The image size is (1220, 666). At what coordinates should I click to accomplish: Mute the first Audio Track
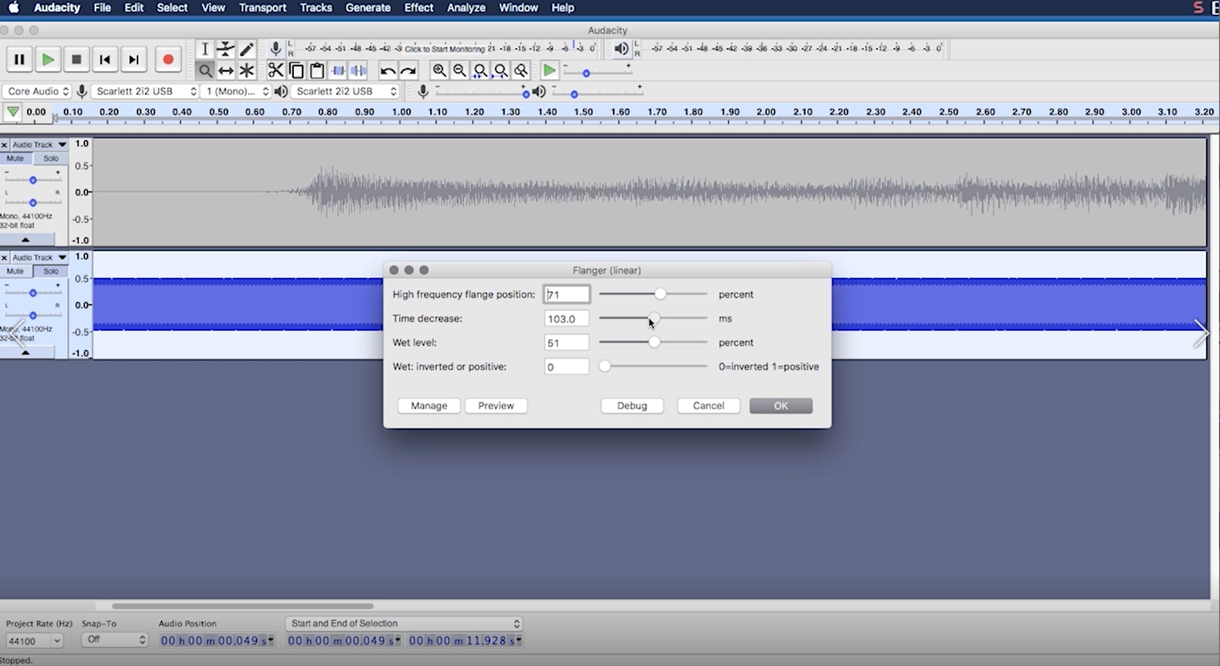[x=15, y=158]
